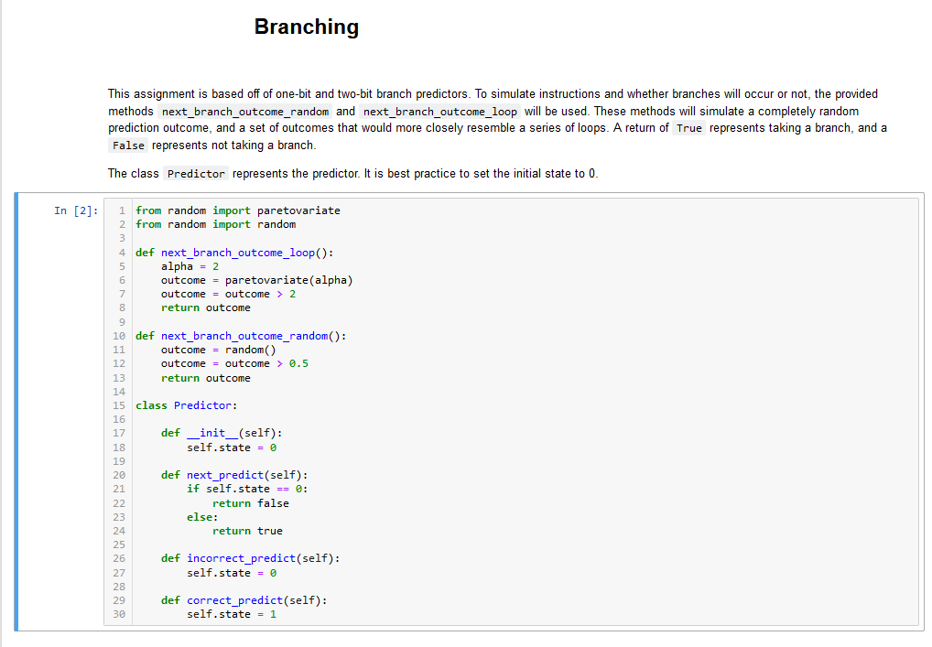Click the return outcome statement on line 8
The height and width of the screenshot is (647, 932).
[x=207, y=307]
